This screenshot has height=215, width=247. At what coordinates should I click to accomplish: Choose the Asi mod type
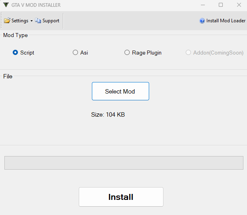point(75,53)
